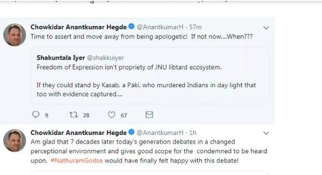Open the #NathuramGodse hashtag link
This screenshot has height=175, width=322.
point(77,160)
